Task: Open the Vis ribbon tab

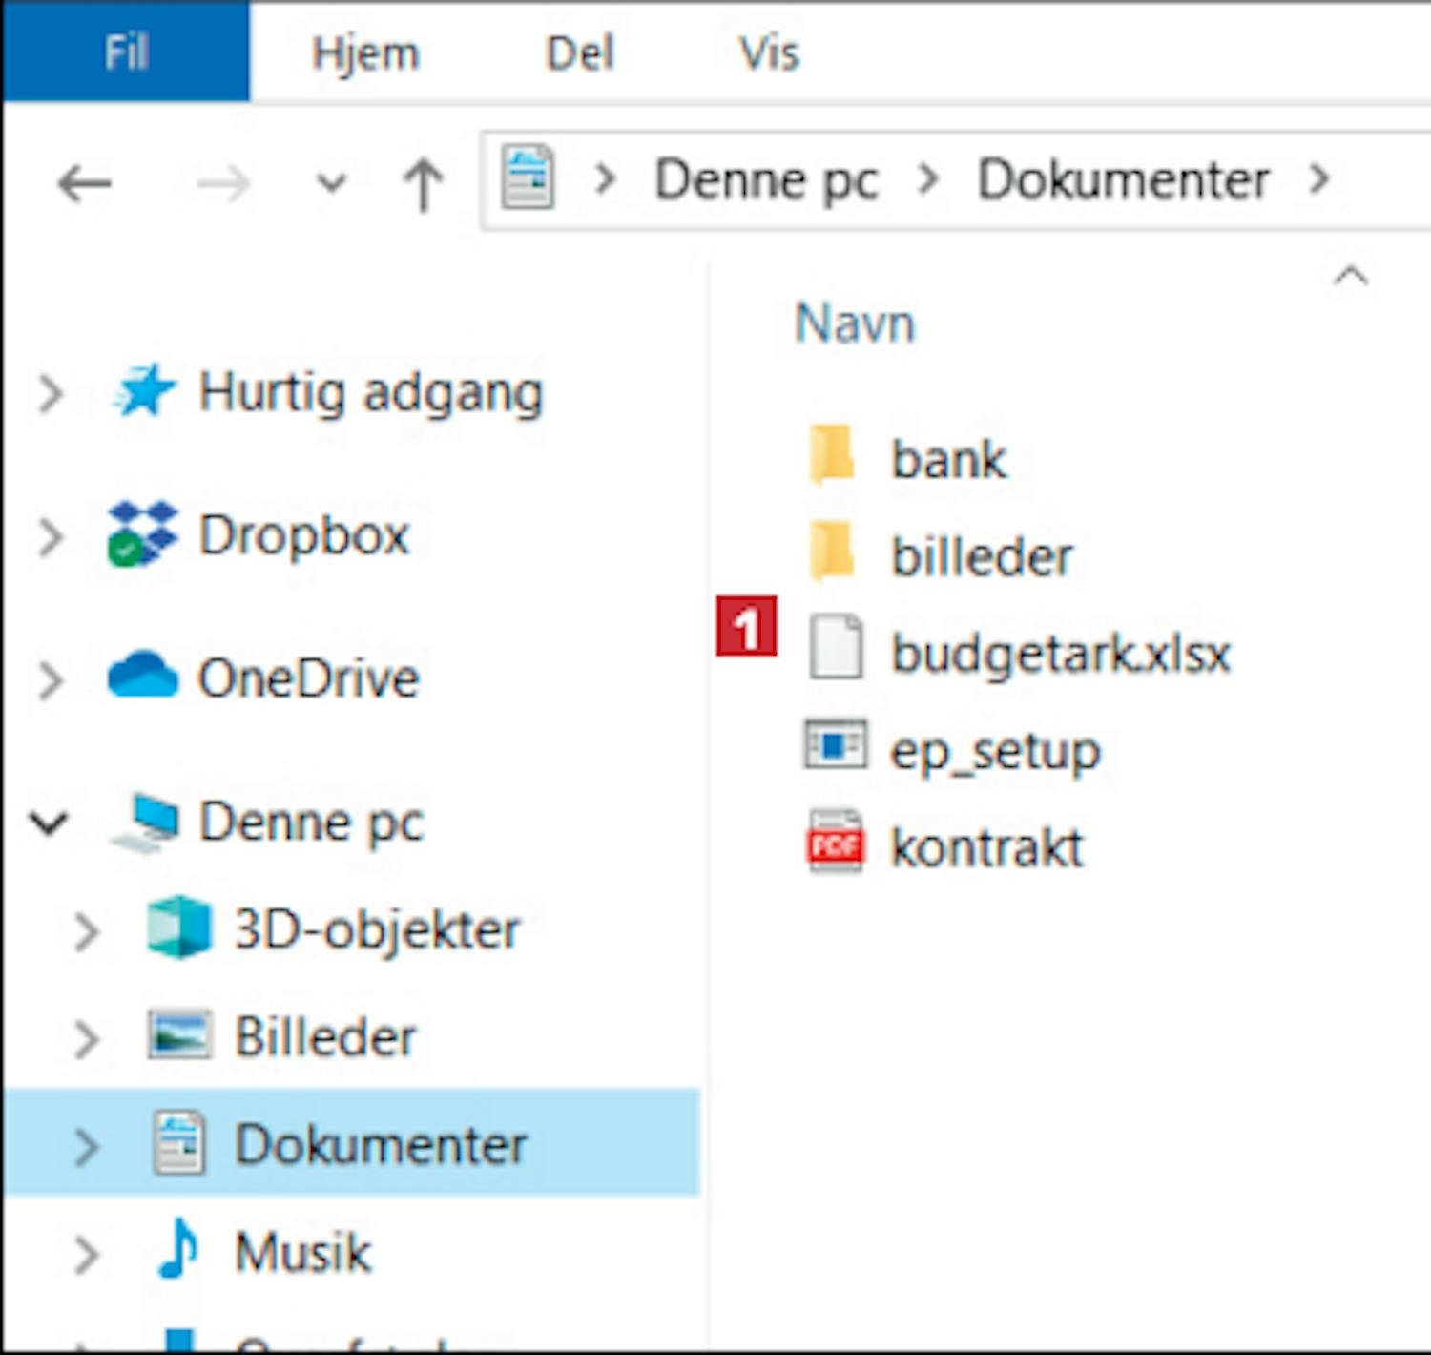Action: point(769,53)
